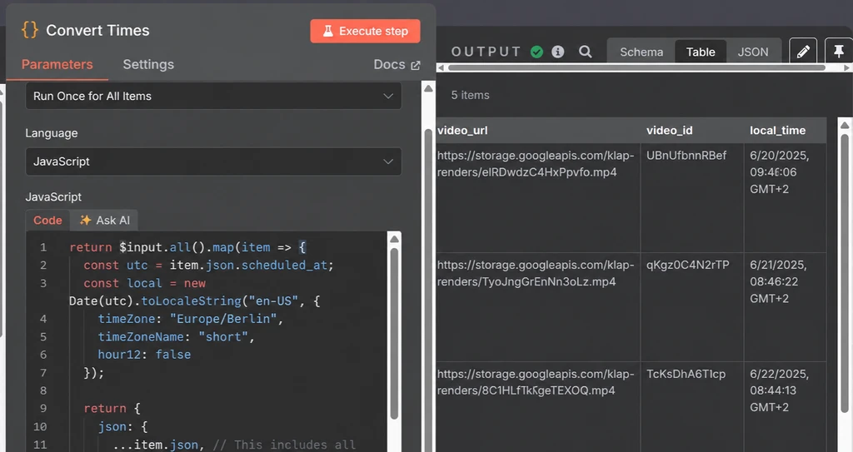Open the Run Once for All Items dropdown
The height and width of the screenshot is (452, 853).
[213, 97]
